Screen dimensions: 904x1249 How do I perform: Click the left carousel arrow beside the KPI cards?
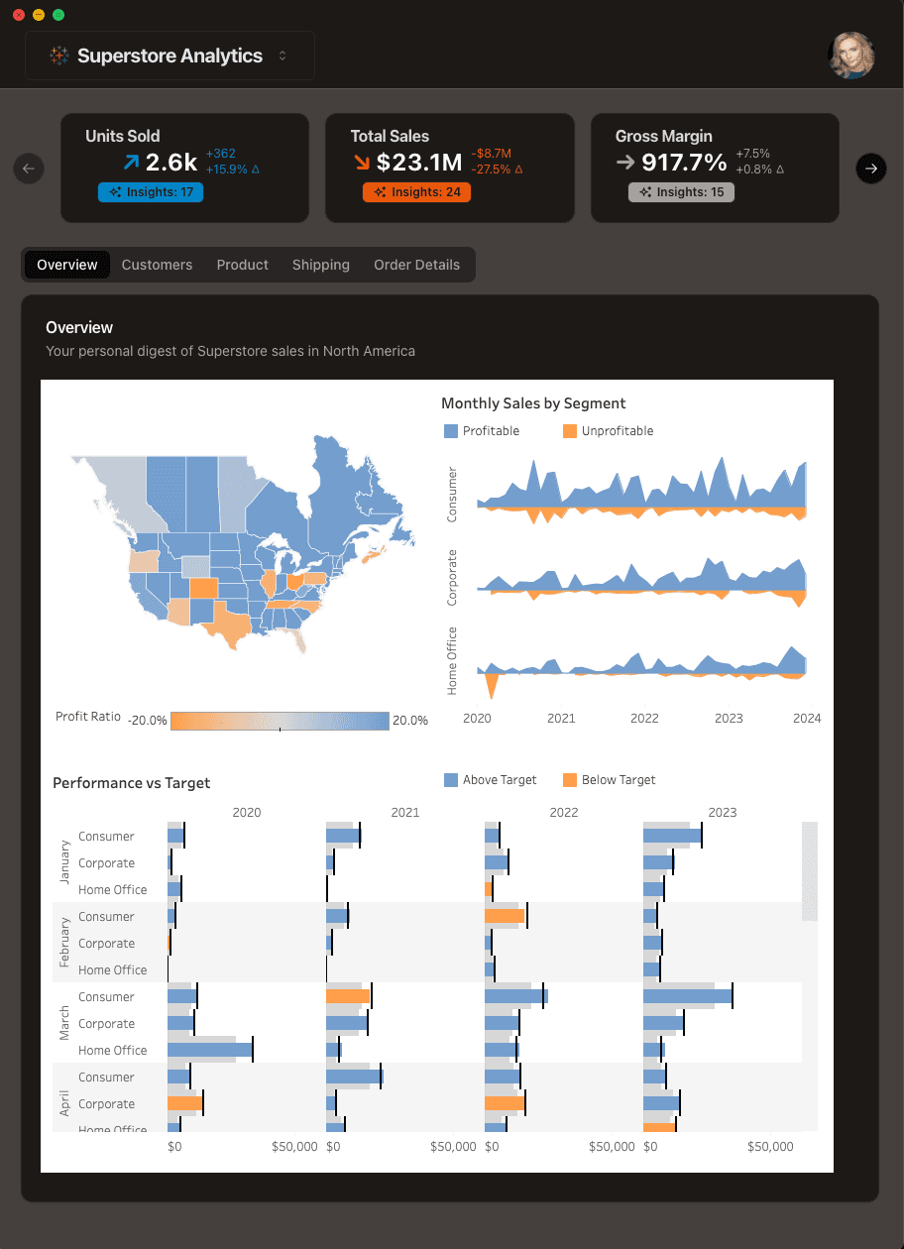click(28, 169)
